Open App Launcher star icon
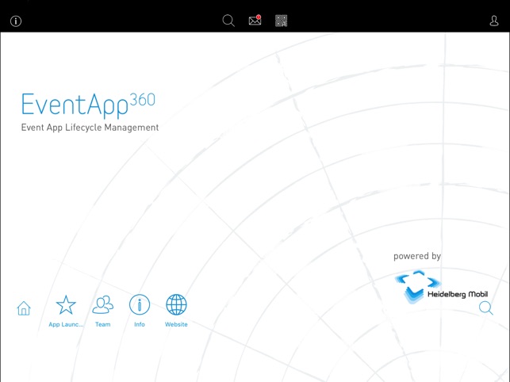The height and width of the screenshot is (382, 510). [66, 305]
